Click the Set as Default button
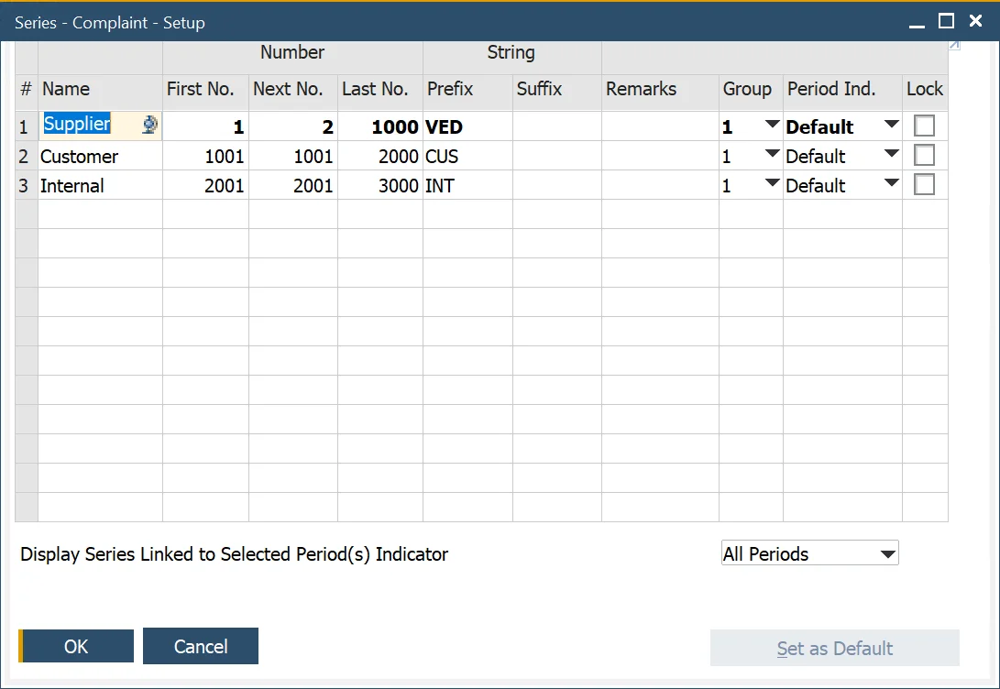Viewport: 1000px width, 689px height. click(834, 649)
